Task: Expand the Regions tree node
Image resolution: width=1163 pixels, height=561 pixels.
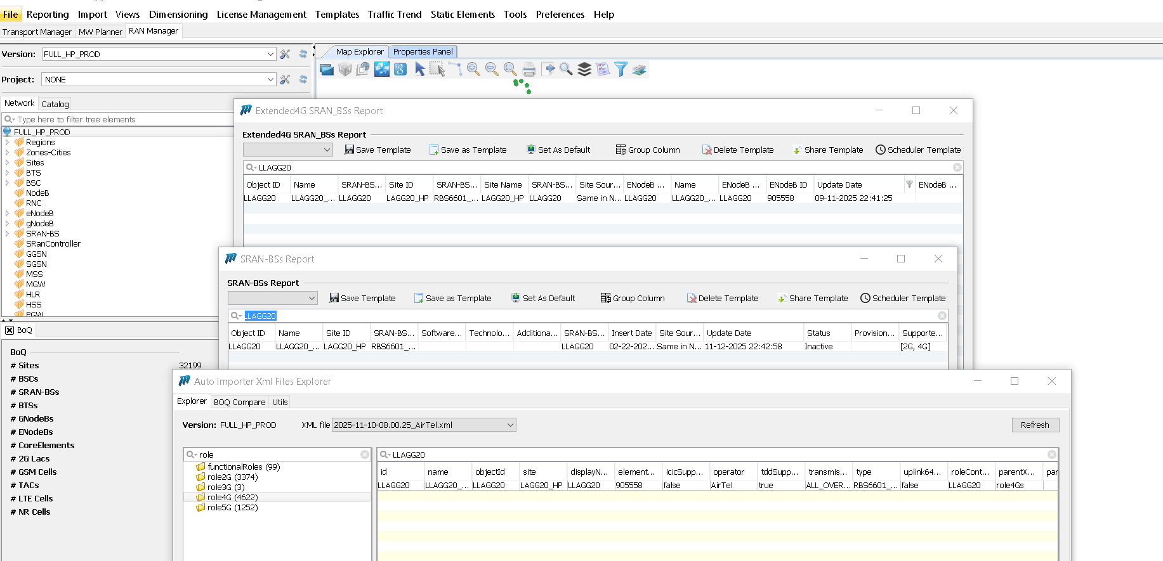Action: click(7, 143)
